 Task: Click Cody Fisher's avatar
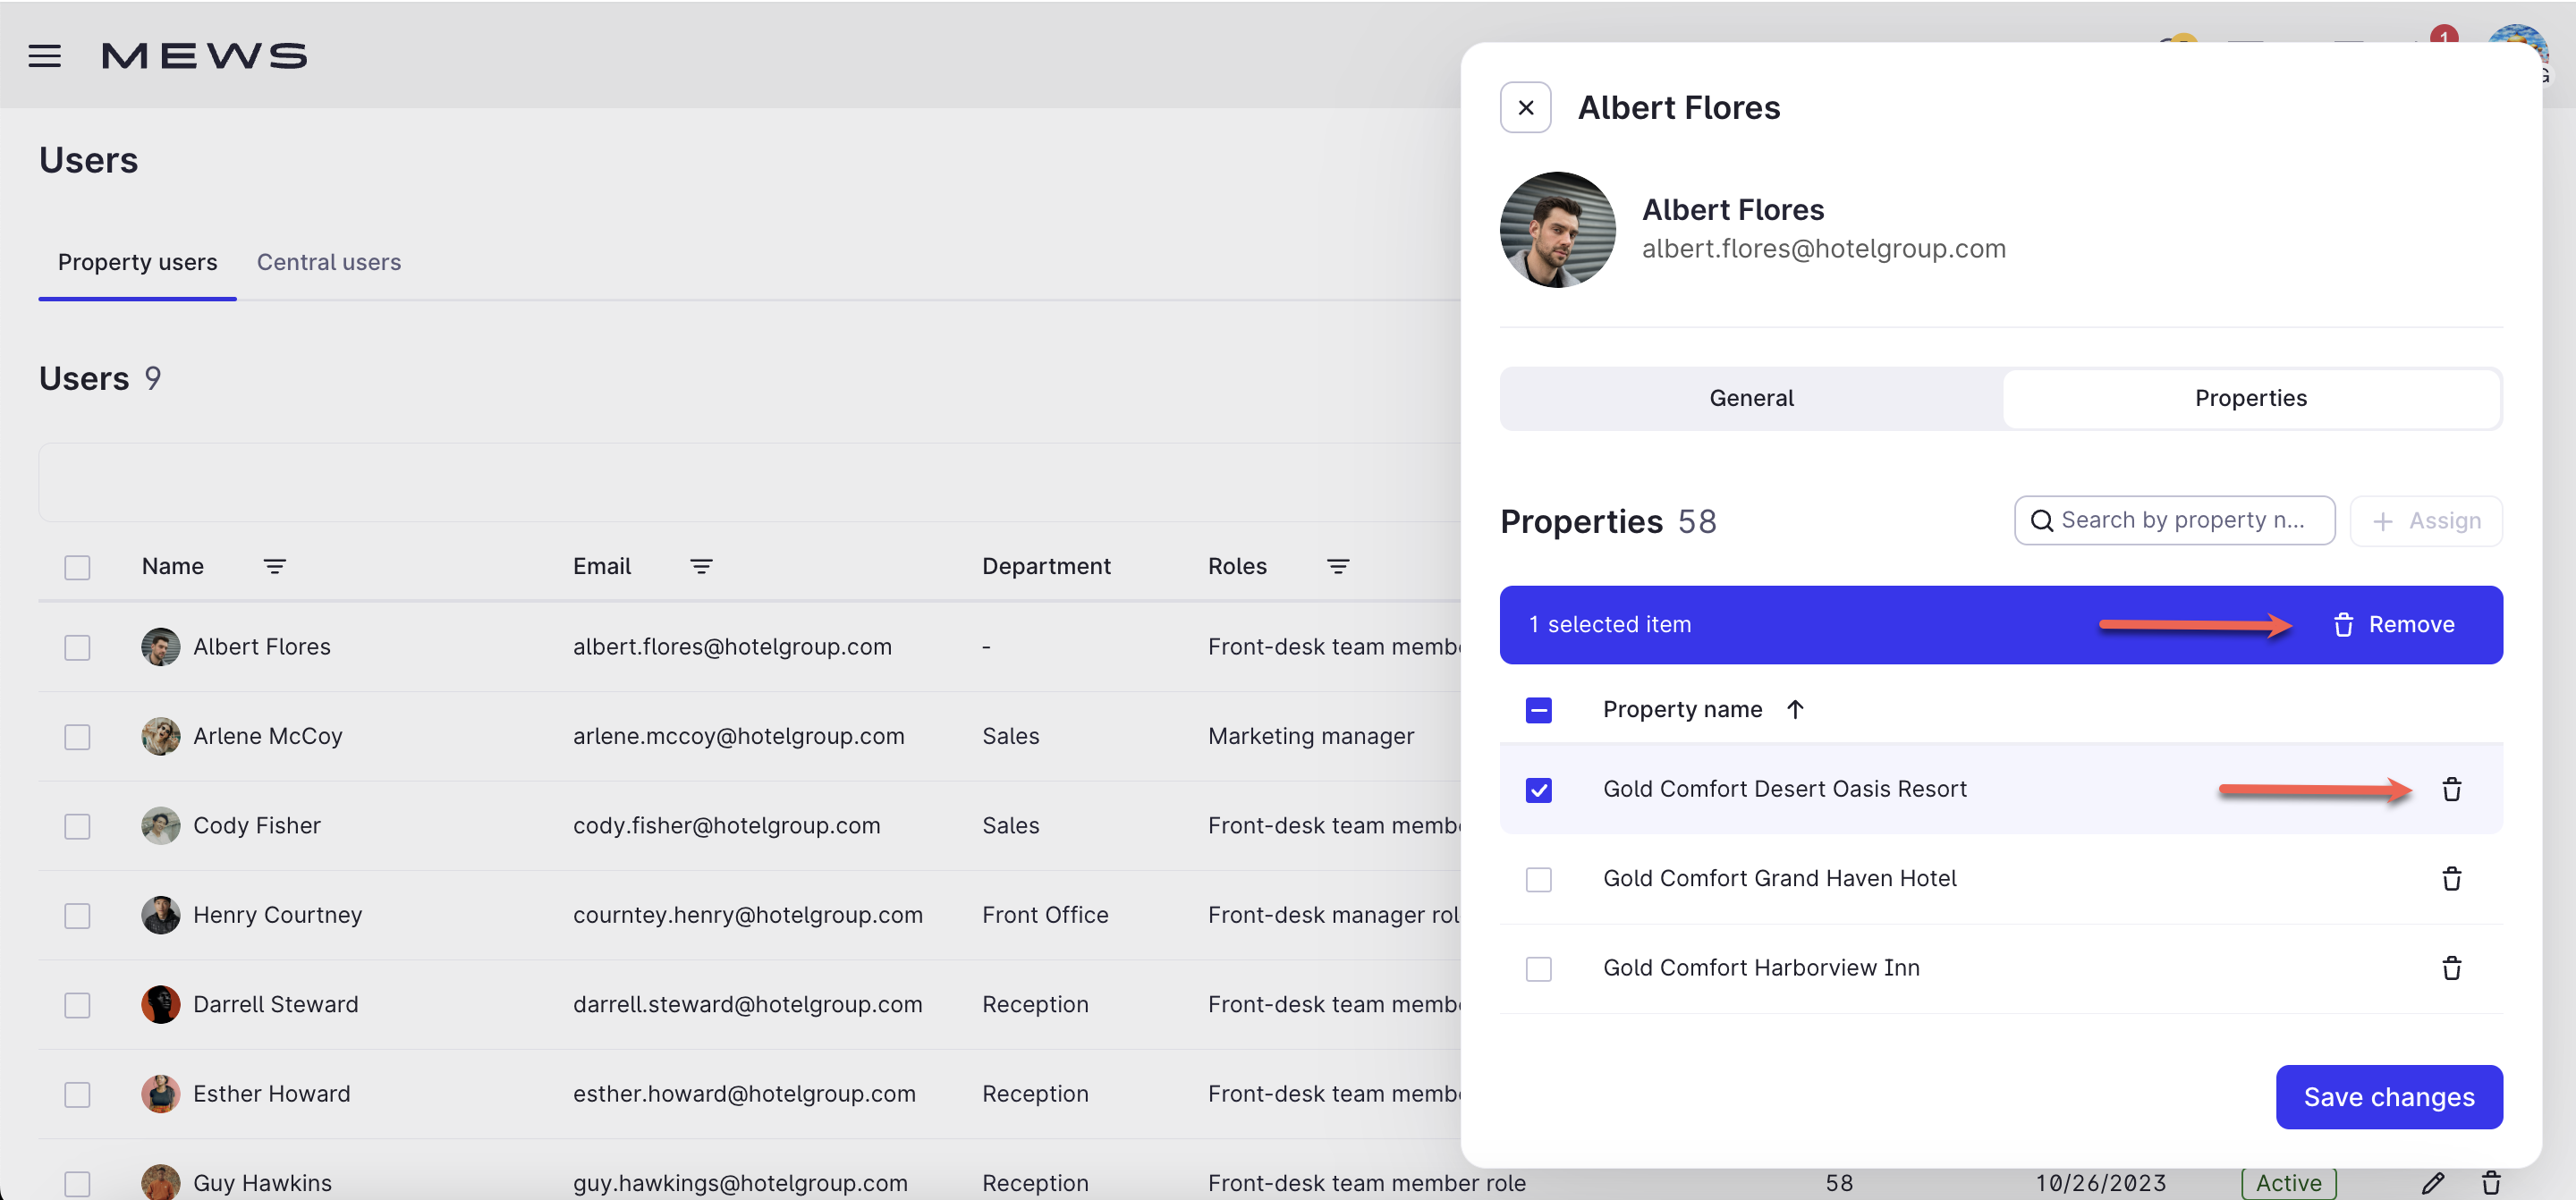pos(160,825)
